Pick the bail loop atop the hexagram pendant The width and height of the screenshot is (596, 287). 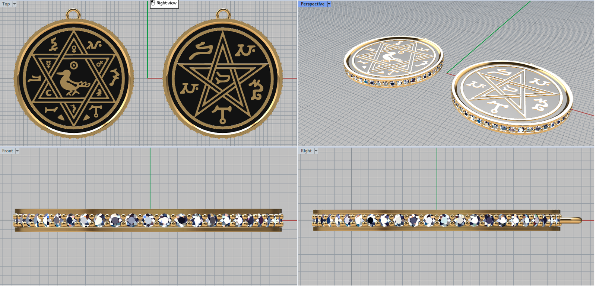pos(73,14)
